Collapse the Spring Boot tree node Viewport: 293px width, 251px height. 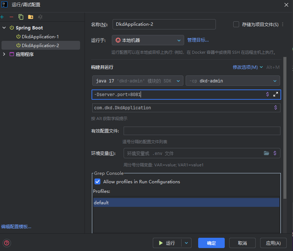[4, 28]
